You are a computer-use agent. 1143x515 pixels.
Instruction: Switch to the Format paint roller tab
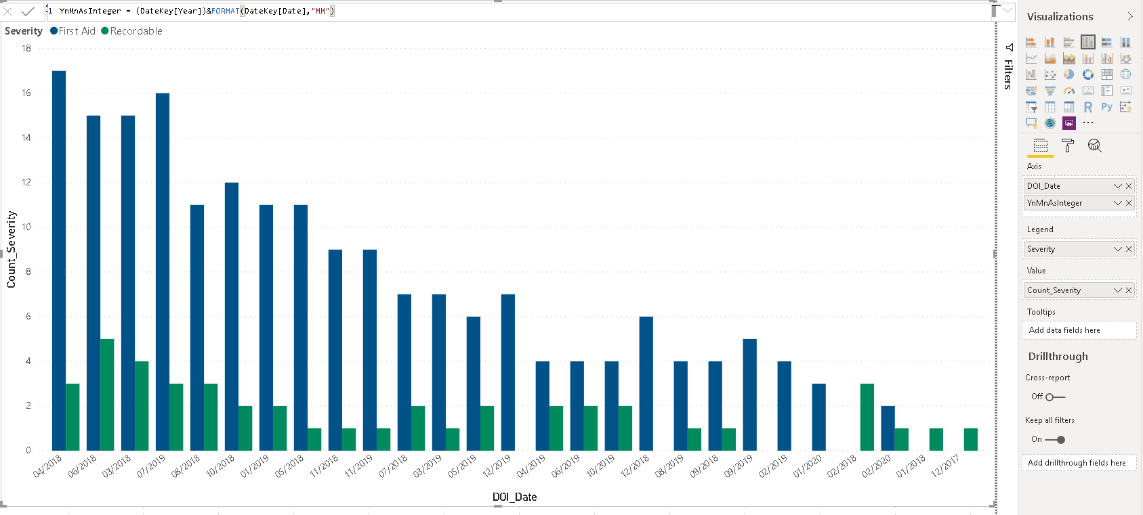(1068, 145)
